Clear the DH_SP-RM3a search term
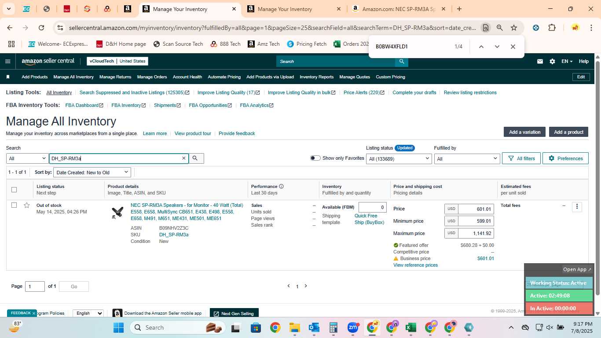The height and width of the screenshot is (338, 601). click(184, 158)
